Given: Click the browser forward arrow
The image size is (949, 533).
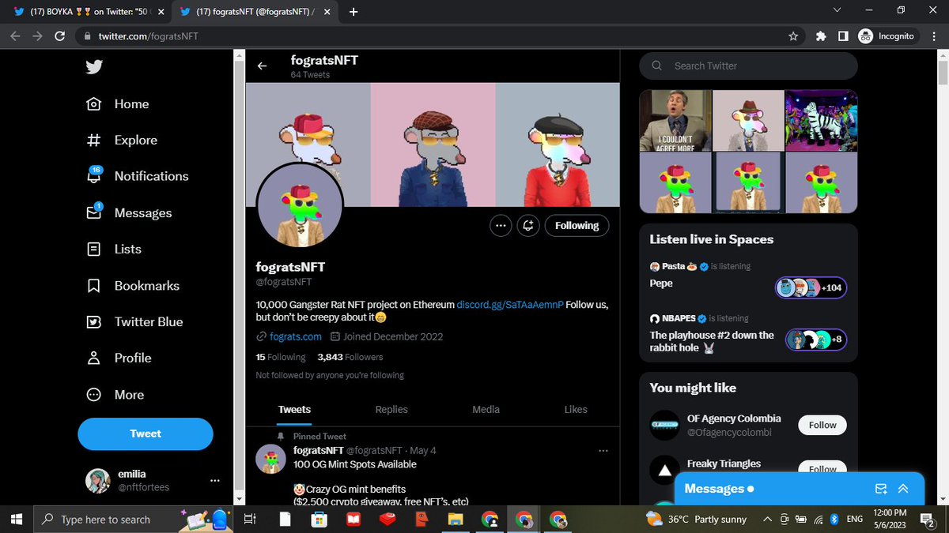Looking at the screenshot, I should (36, 36).
